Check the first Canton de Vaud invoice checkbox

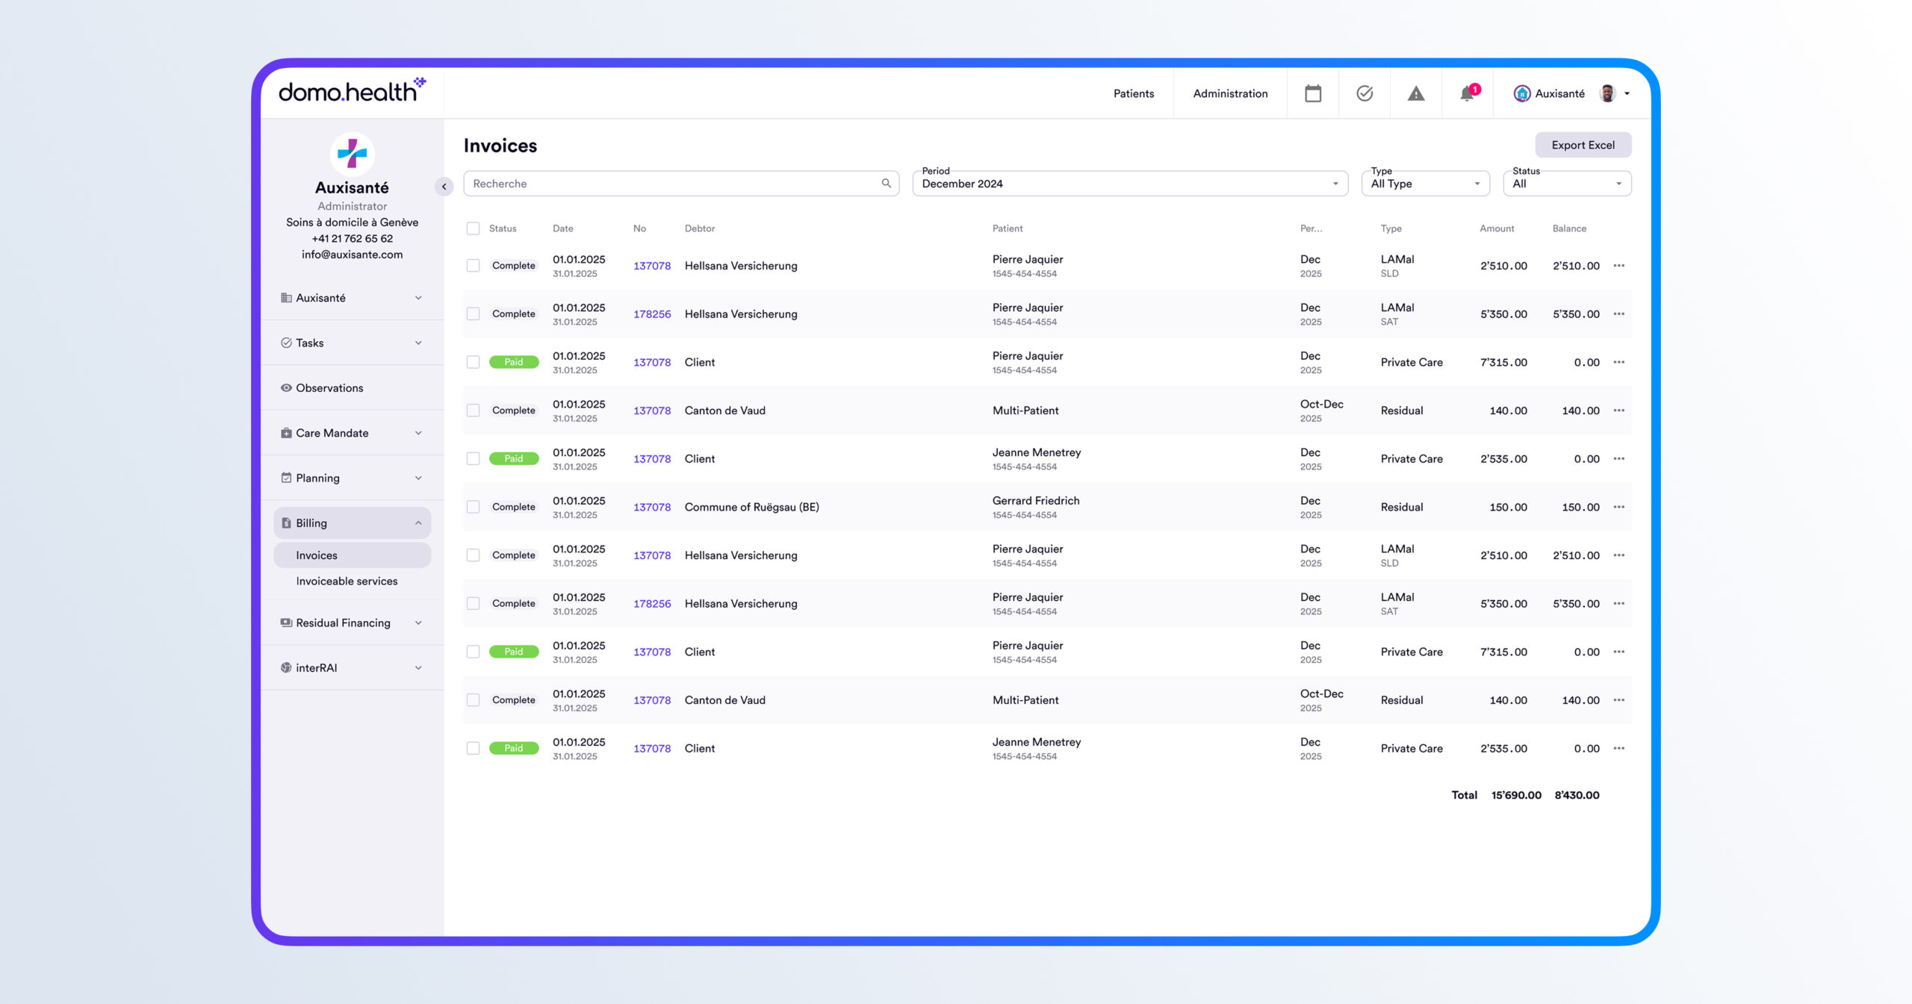473,411
